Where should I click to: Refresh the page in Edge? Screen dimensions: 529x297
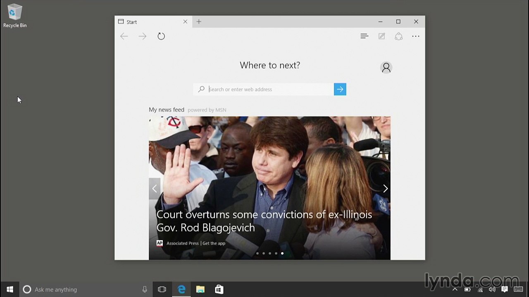tap(161, 36)
